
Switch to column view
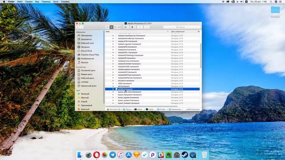click(115, 27)
